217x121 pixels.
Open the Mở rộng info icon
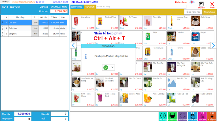(163, 116)
